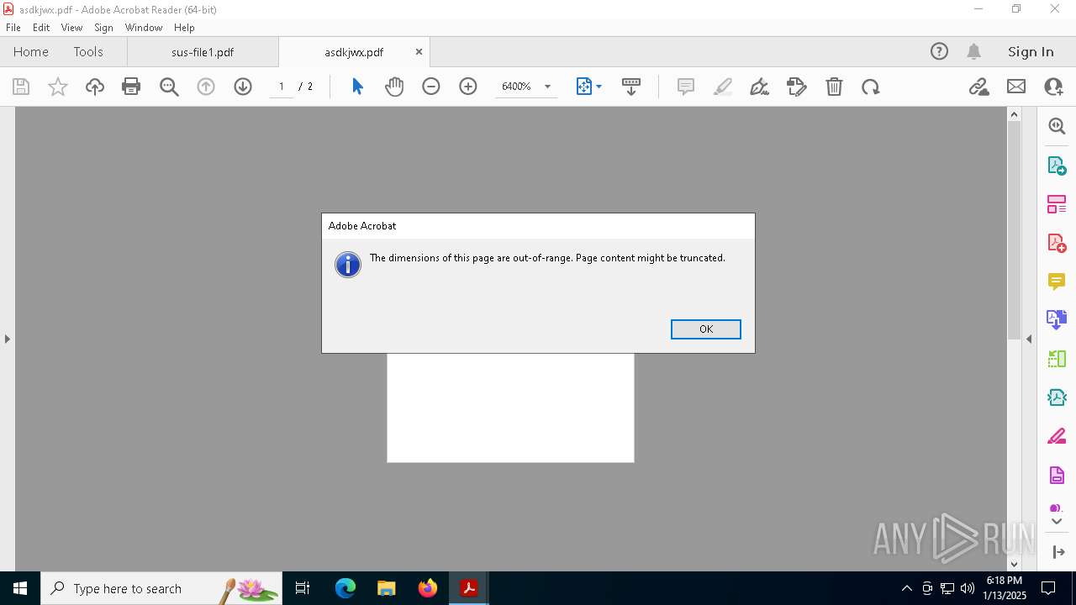This screenshot has height=605, width=1076.
Task: Click OK in the Adobe Acrobat dialog
Action: click(705, 329)
